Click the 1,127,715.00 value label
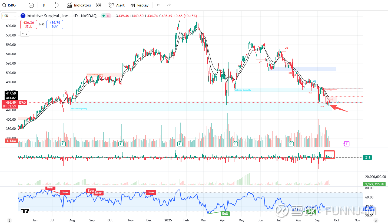The height and width of the screenshot is (223, 388). coord(374,184)
